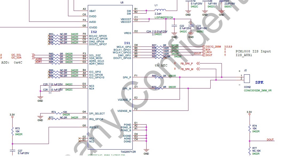Click the PCM1808 I2S Input note
Image resolution: width=284 pixels, height=157 pixels.
pyautogui.click(x=253, y=51)
